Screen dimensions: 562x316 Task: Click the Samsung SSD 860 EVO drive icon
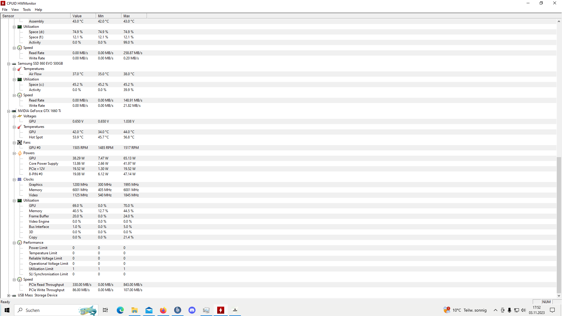(14, 63)
